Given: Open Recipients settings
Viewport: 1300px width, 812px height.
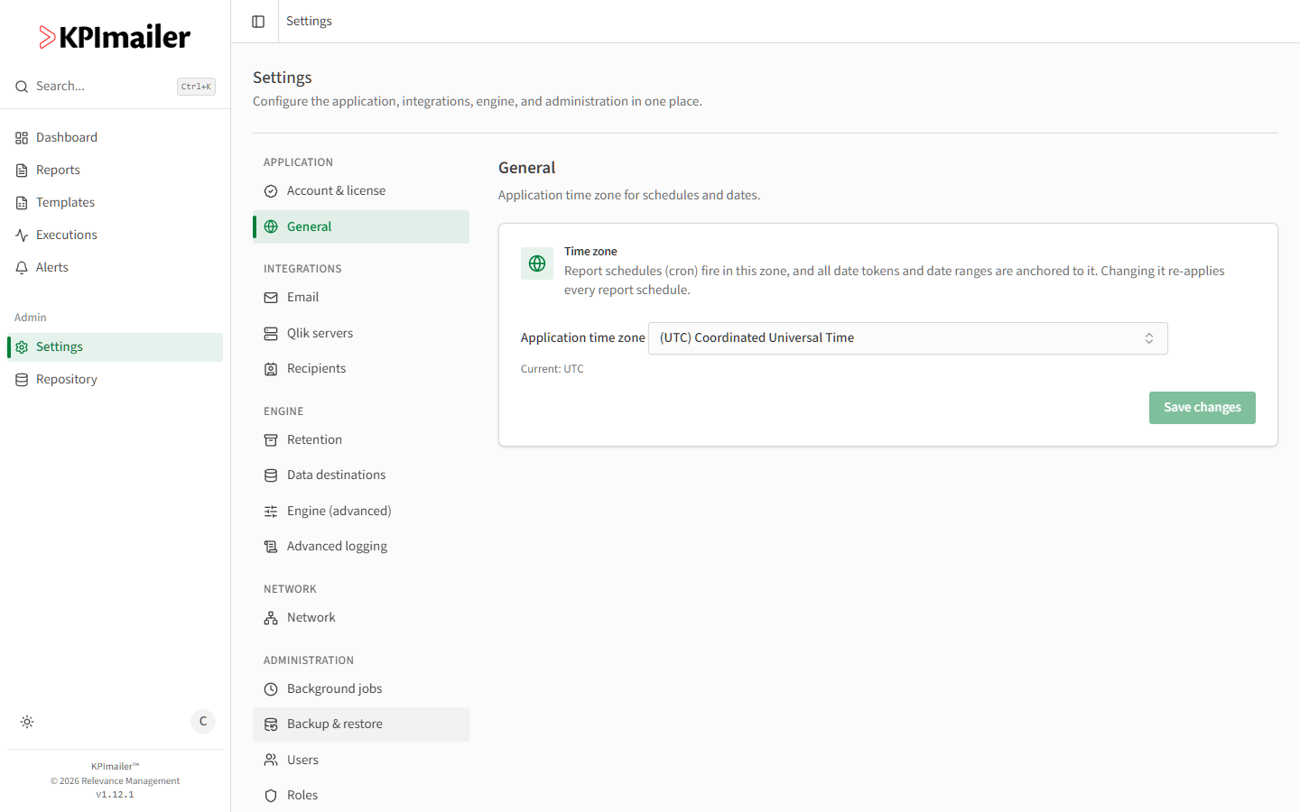Looking at the screenshot, I should coord(361,369).
